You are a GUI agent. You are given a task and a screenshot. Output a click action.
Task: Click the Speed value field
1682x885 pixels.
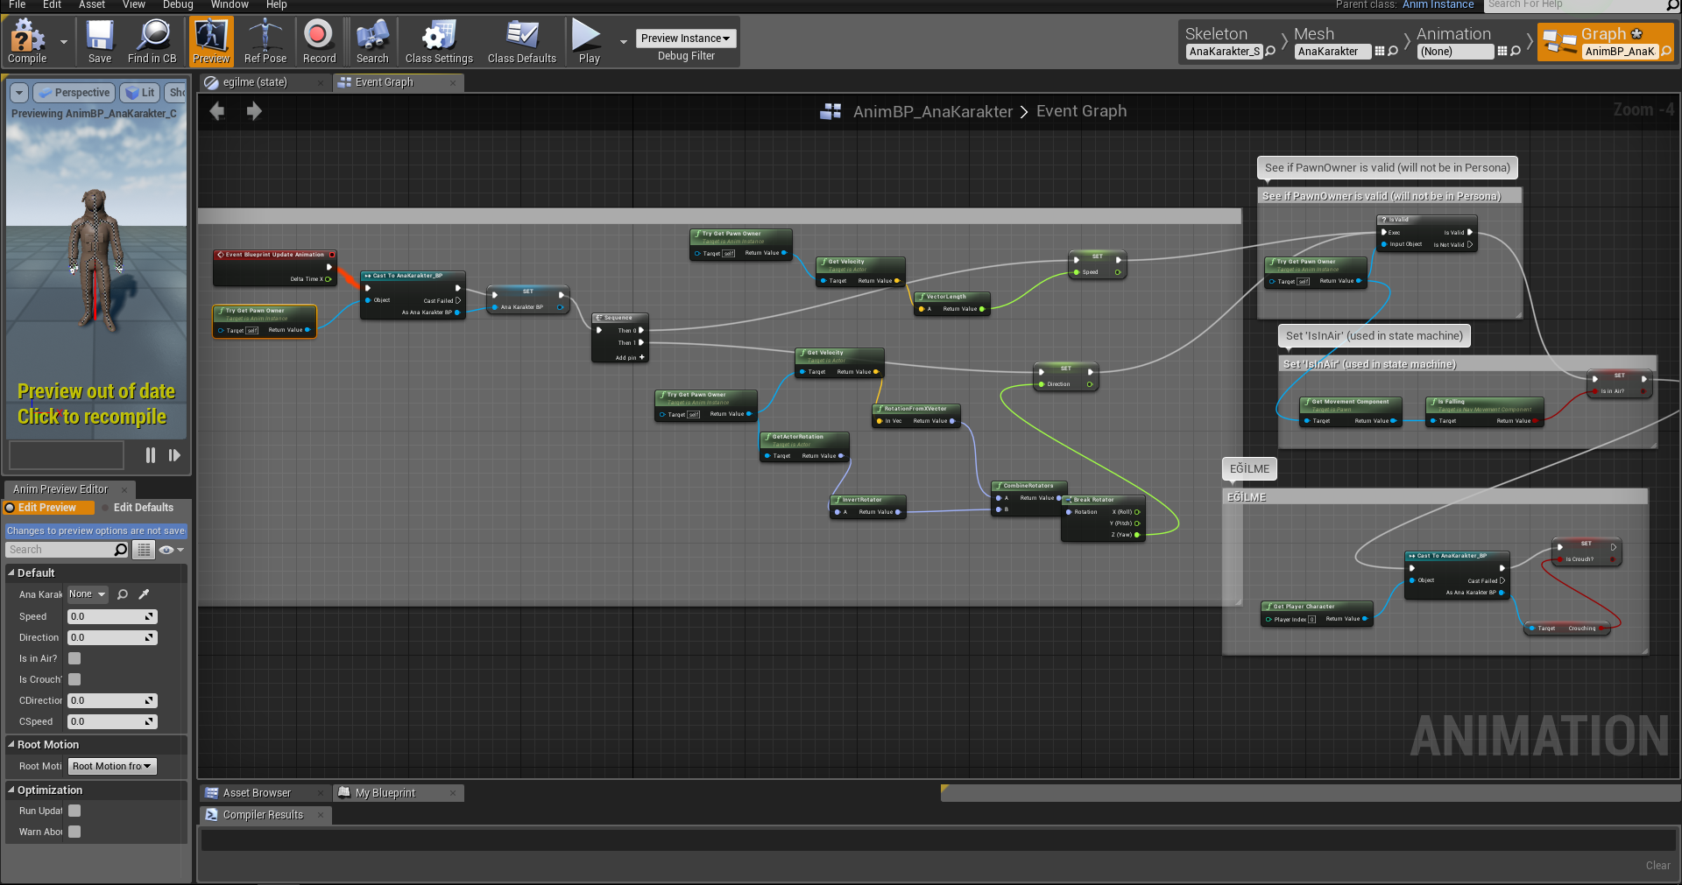[112, 616]
